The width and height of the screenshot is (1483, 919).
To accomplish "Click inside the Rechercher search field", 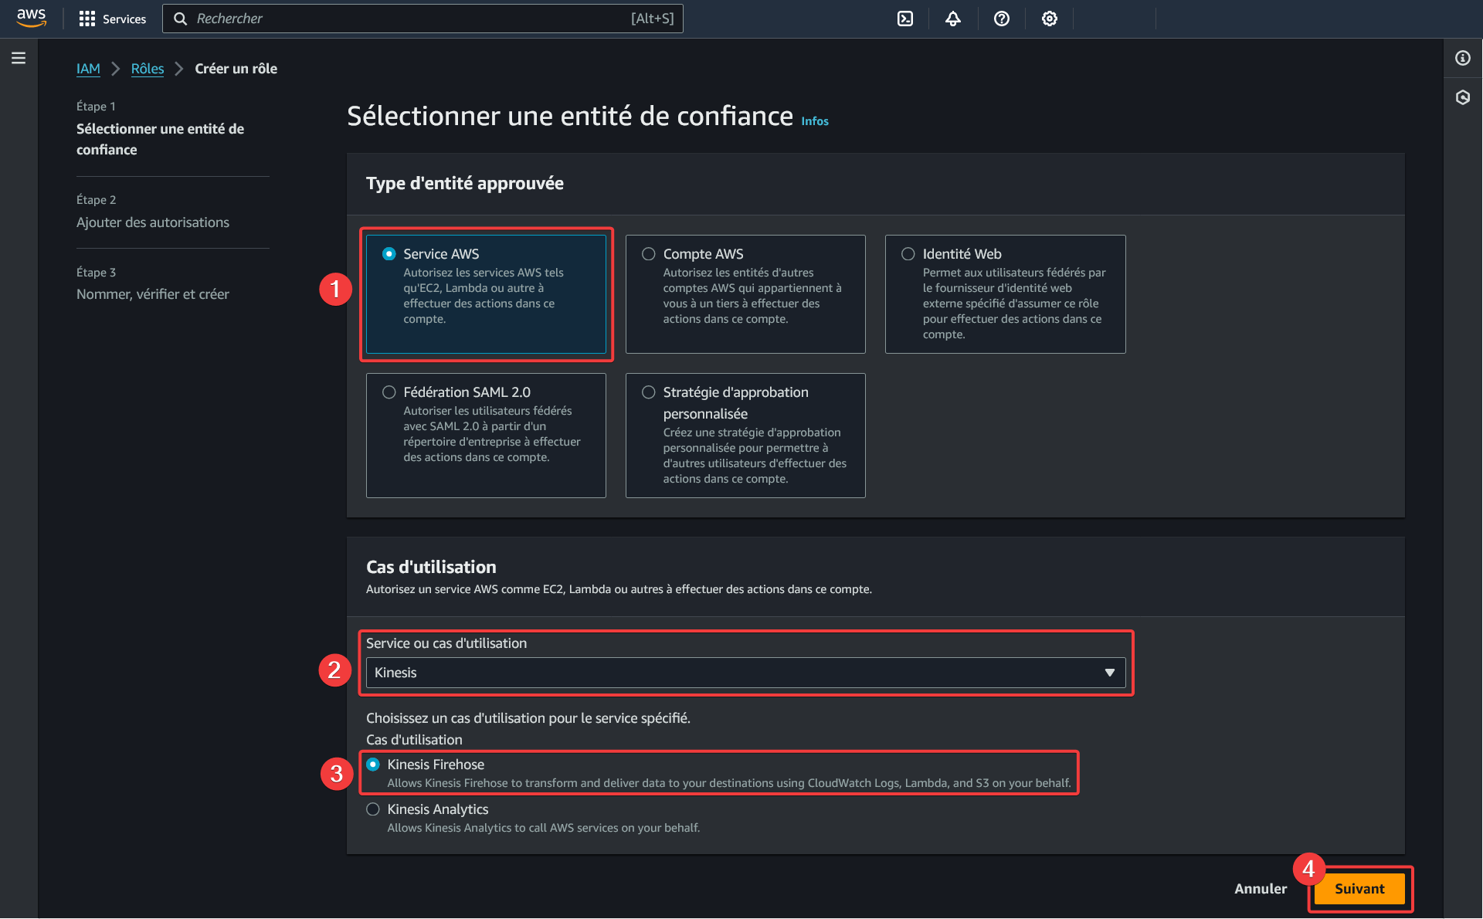I will pyautogui.click(x=423, y=19).
